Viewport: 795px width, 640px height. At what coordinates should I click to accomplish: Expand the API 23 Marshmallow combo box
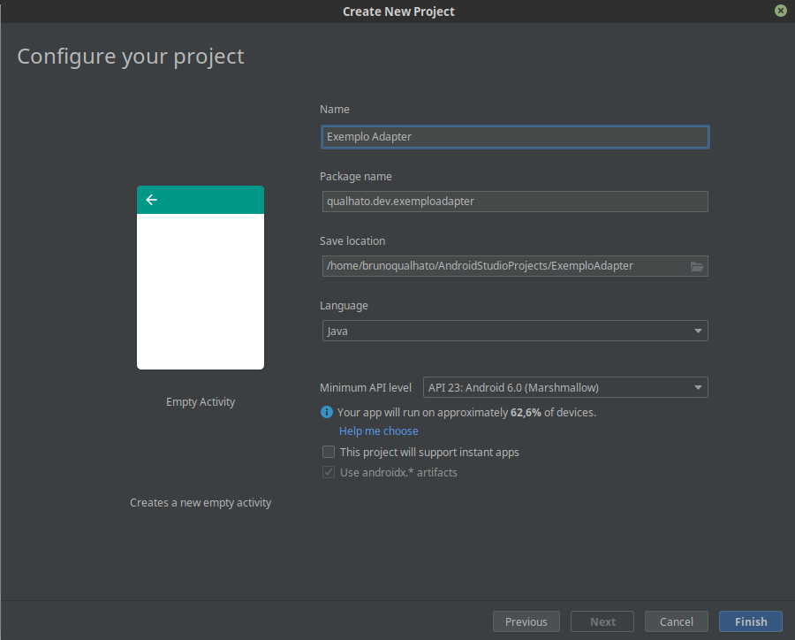pos(564,386)
